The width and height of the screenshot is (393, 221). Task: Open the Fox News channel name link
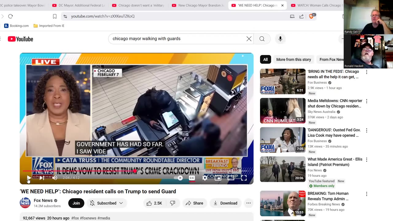(x=43, y=200)
